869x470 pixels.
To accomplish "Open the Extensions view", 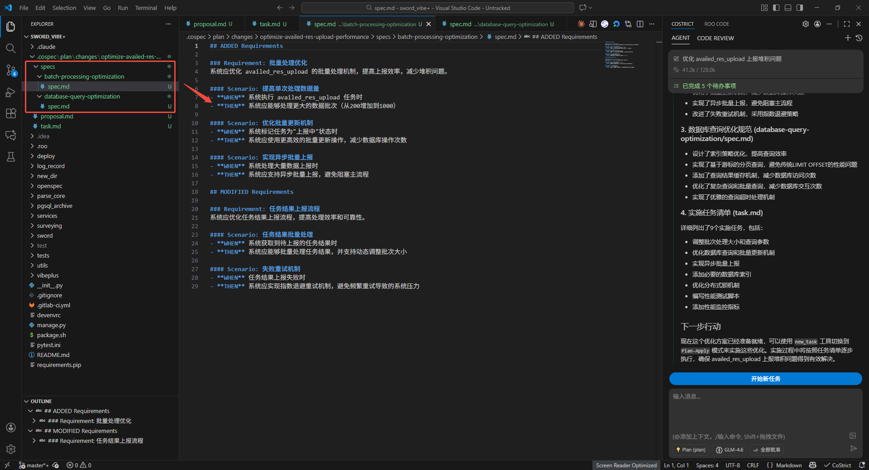I will click(11, 113).
